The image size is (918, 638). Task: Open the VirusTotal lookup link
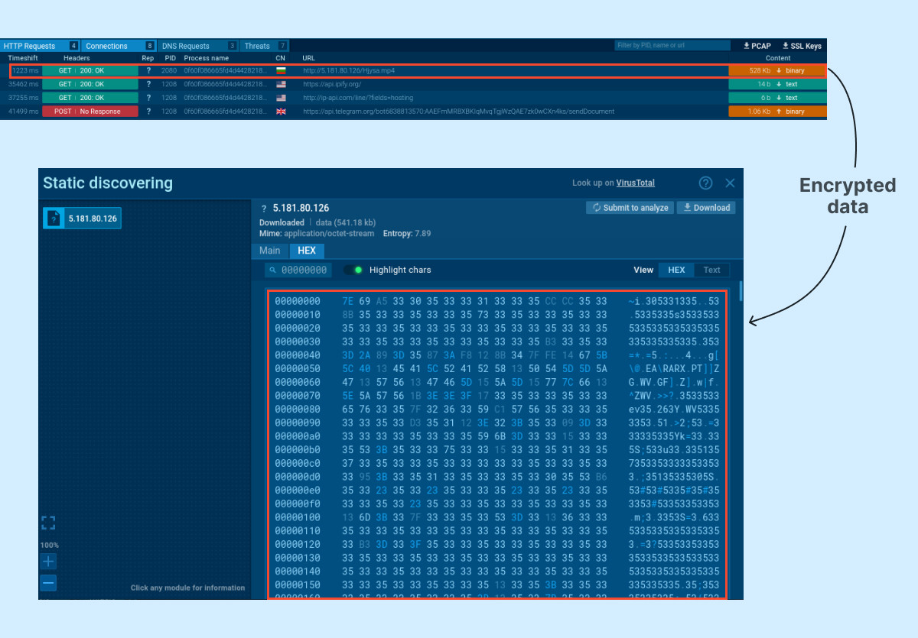635,183
